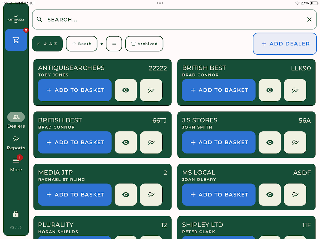Select booth number 22222

[158, 68]
